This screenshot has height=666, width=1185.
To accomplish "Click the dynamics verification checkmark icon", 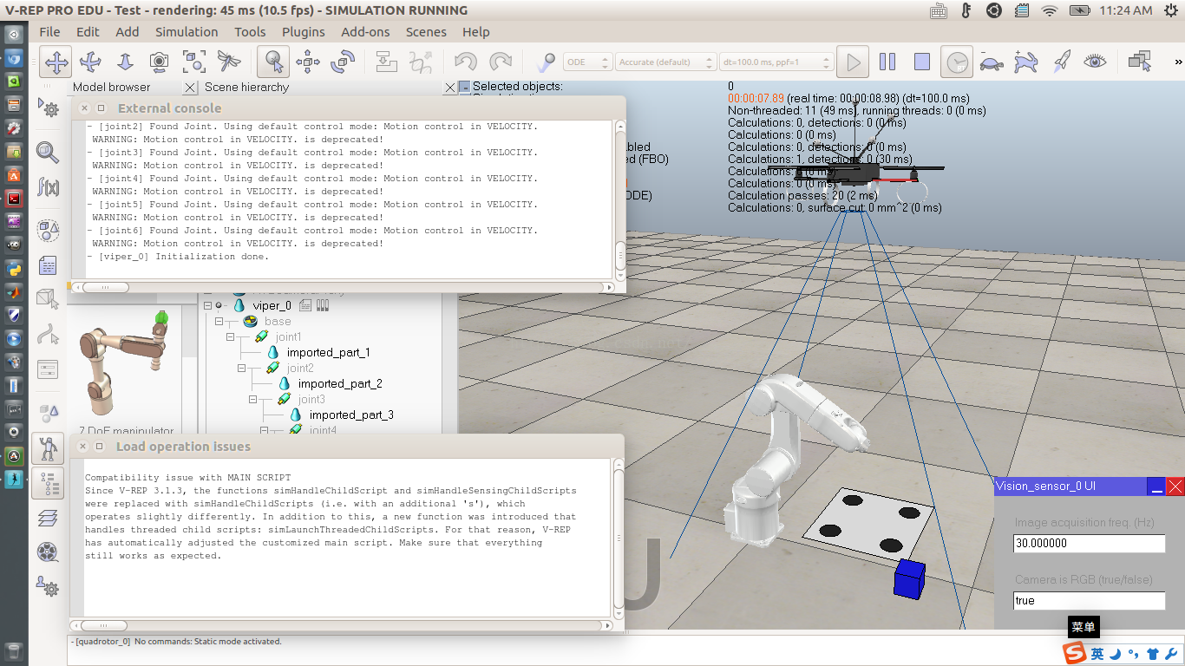I will pyautogui.click(x=546, y=62).
